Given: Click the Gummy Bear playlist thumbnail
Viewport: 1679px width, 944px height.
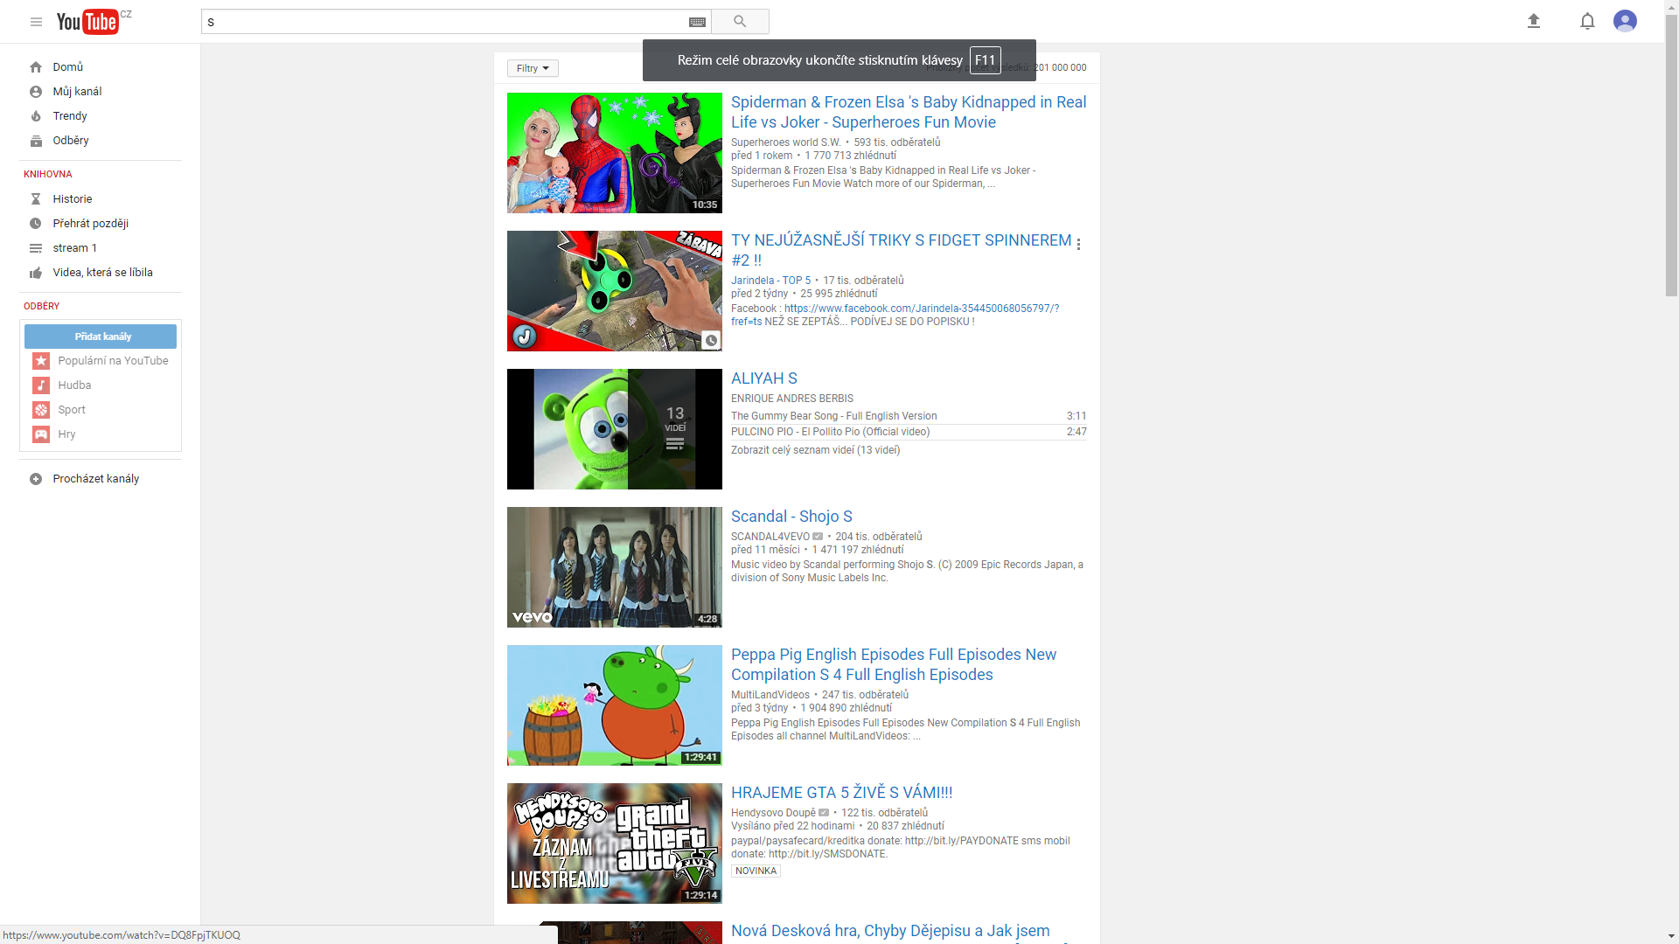Looking at the screenshot, I should pyautogui.click(x=615, y=429).
